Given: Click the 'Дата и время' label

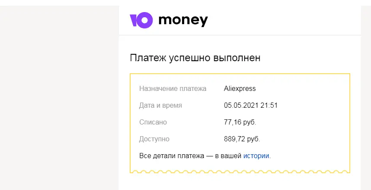Looking at the screenshot, I should click(160, 106).
